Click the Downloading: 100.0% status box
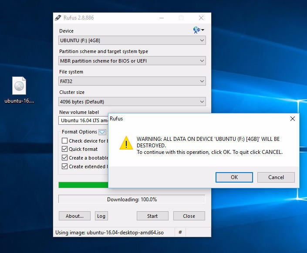The image size is (307, 253). (x=132, y=199)
